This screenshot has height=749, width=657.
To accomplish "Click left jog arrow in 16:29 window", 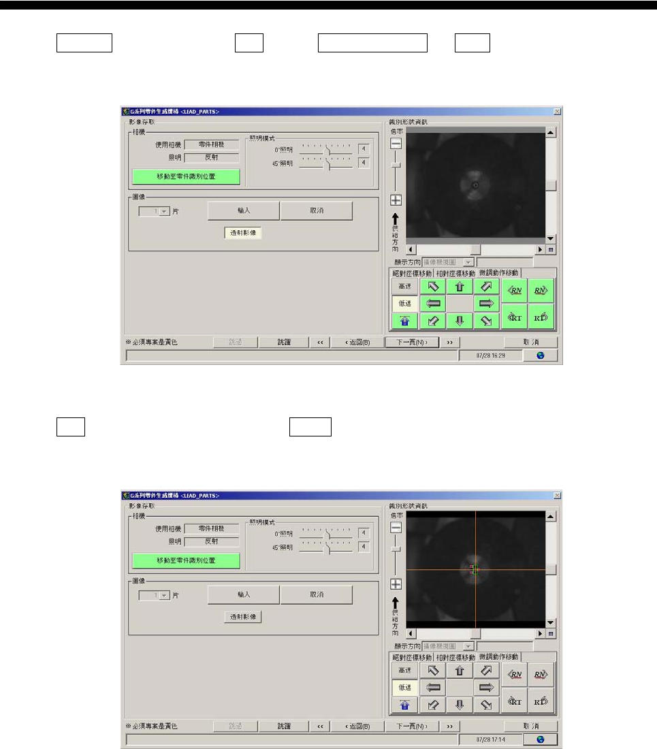I will tap(433, 303).
